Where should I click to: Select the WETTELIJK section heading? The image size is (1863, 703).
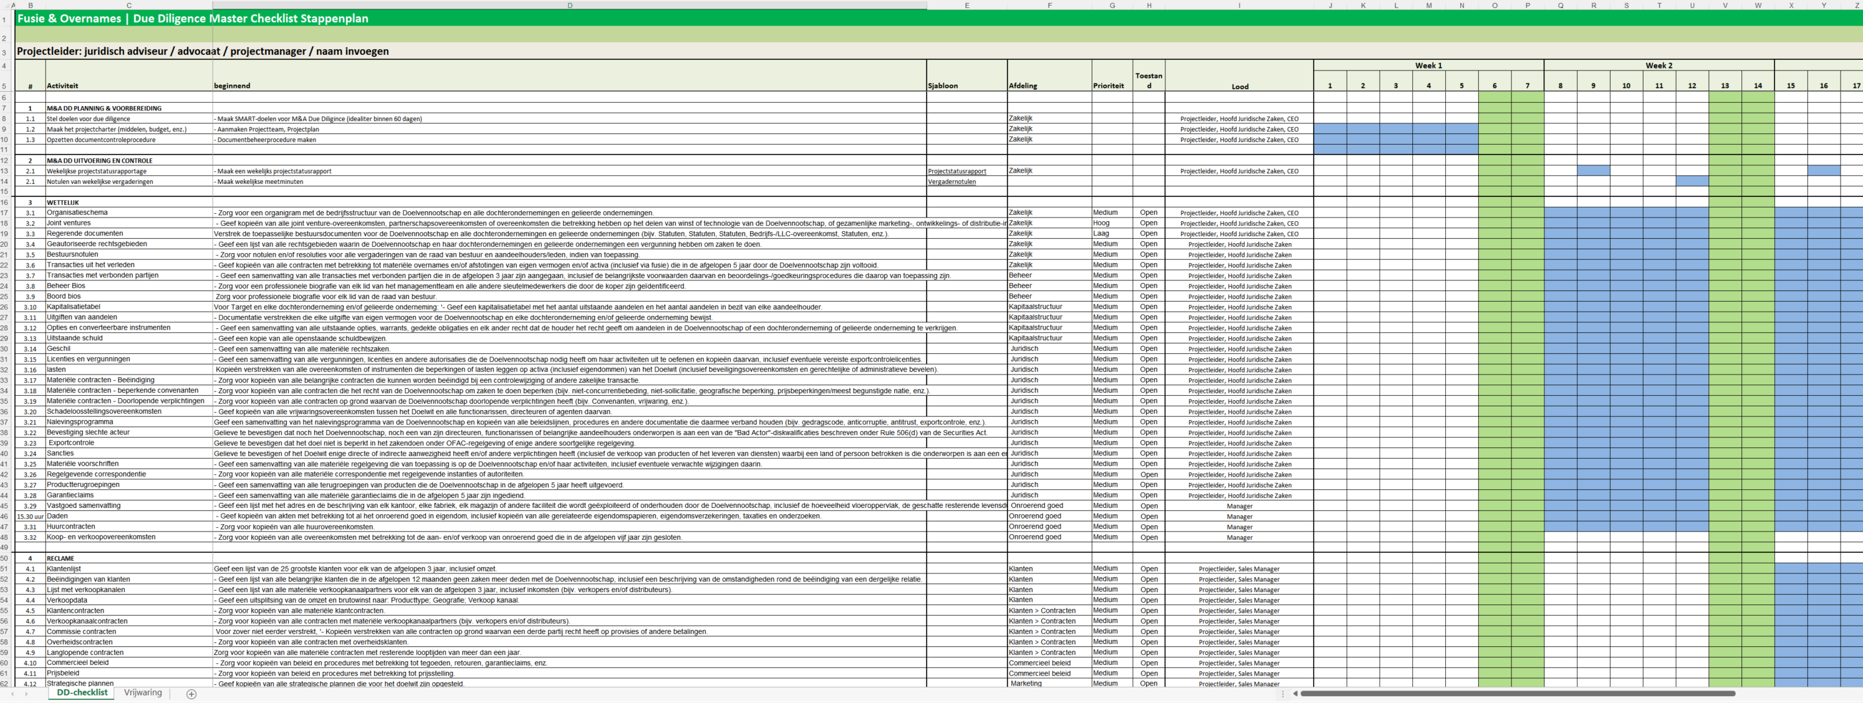[x=128, y=203]
